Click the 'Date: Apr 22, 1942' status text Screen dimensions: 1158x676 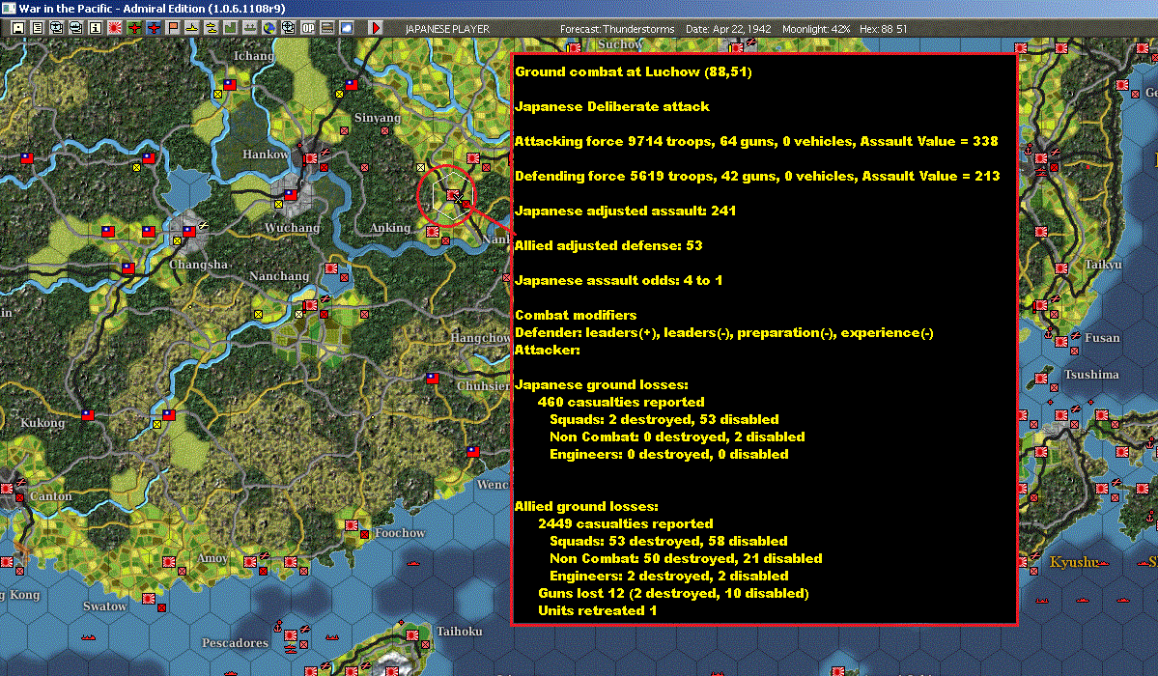click(728, 29)
